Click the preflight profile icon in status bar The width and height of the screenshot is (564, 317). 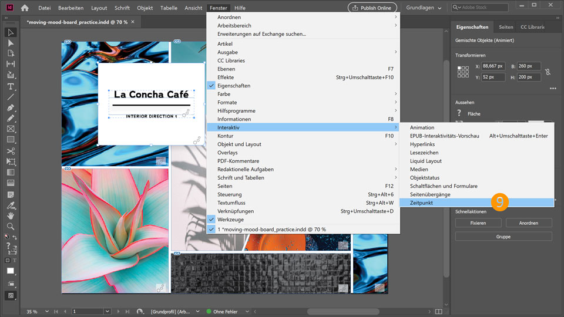point(140,312)
